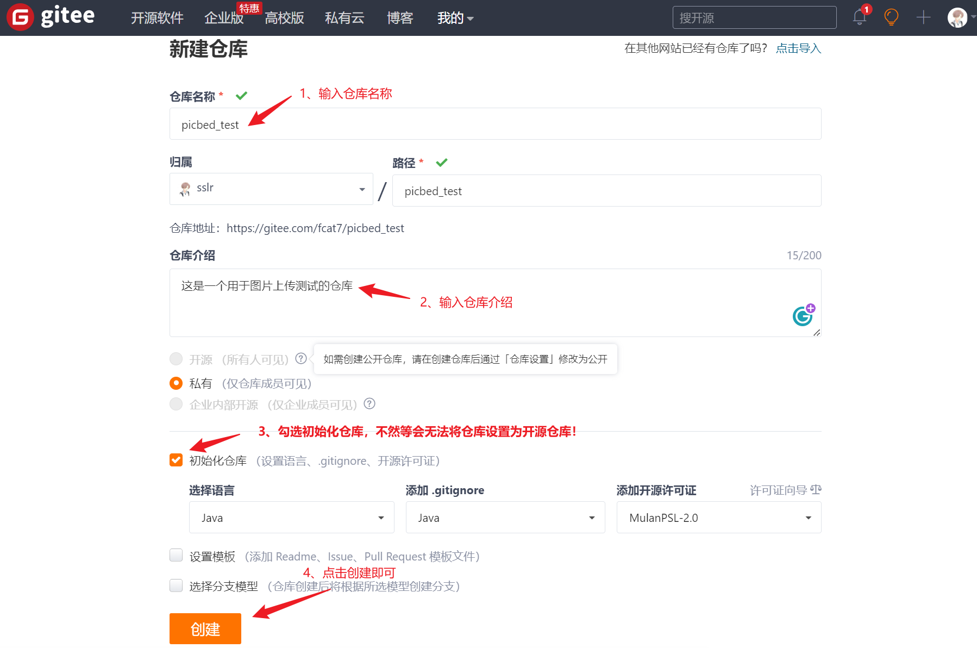This screenshot has height=648, width=977.
Task: Uncheck the 初始化仓库 checkbox
Action: coord(176,460)
